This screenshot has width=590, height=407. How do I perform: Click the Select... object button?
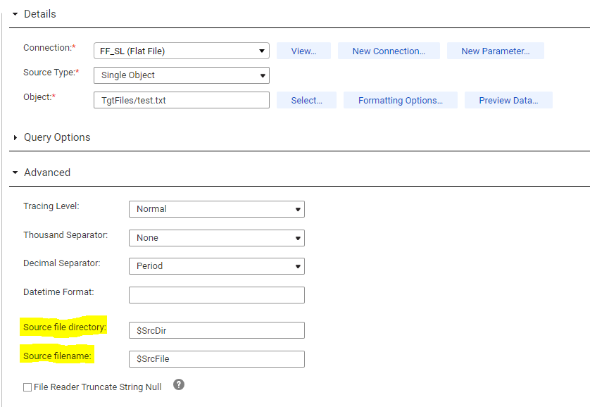(x=306, y=100)
